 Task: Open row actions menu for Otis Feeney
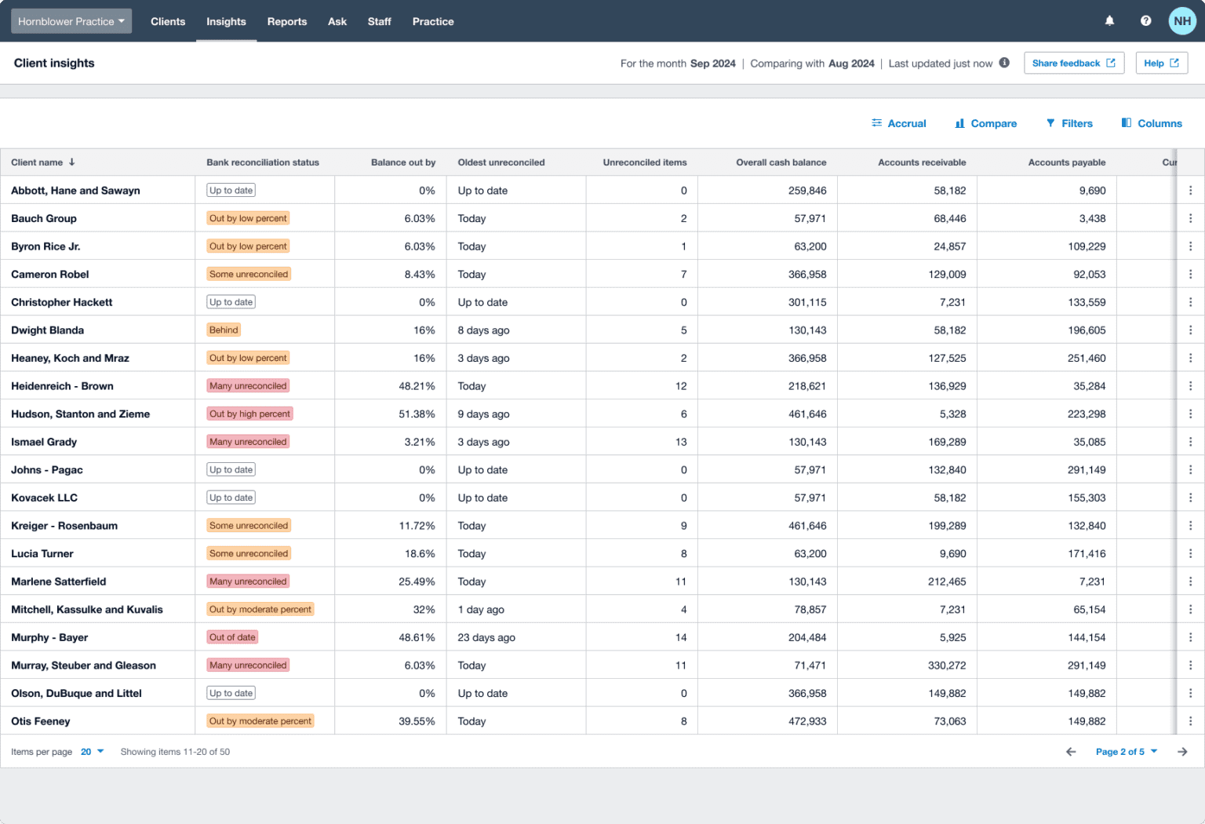click(x=1192, y=720)
